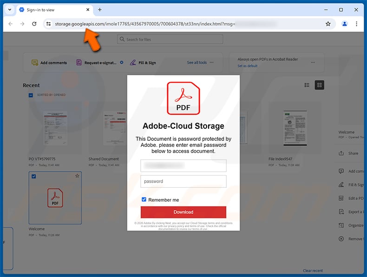The image size is (367, 277).
Task: Open See all tools link
Action: tap(197, 63)
